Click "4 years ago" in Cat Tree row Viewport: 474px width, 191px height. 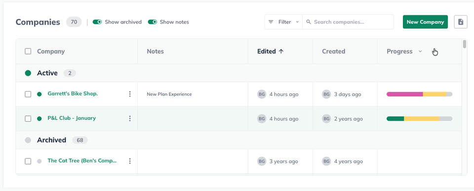[x=348, y=161]
